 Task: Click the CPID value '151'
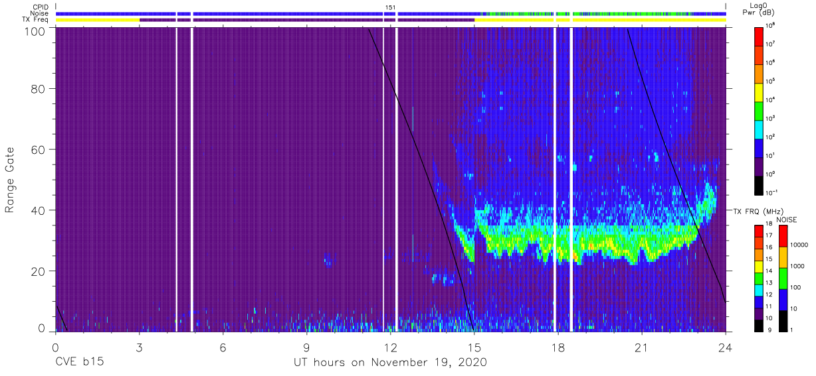click(x=391, y=7)
